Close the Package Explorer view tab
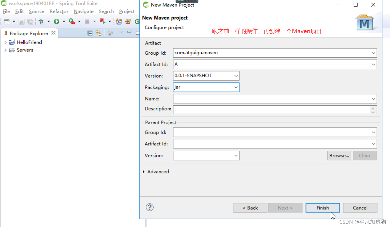Viewport: 390px width, 227px height. tap(54, 33)
